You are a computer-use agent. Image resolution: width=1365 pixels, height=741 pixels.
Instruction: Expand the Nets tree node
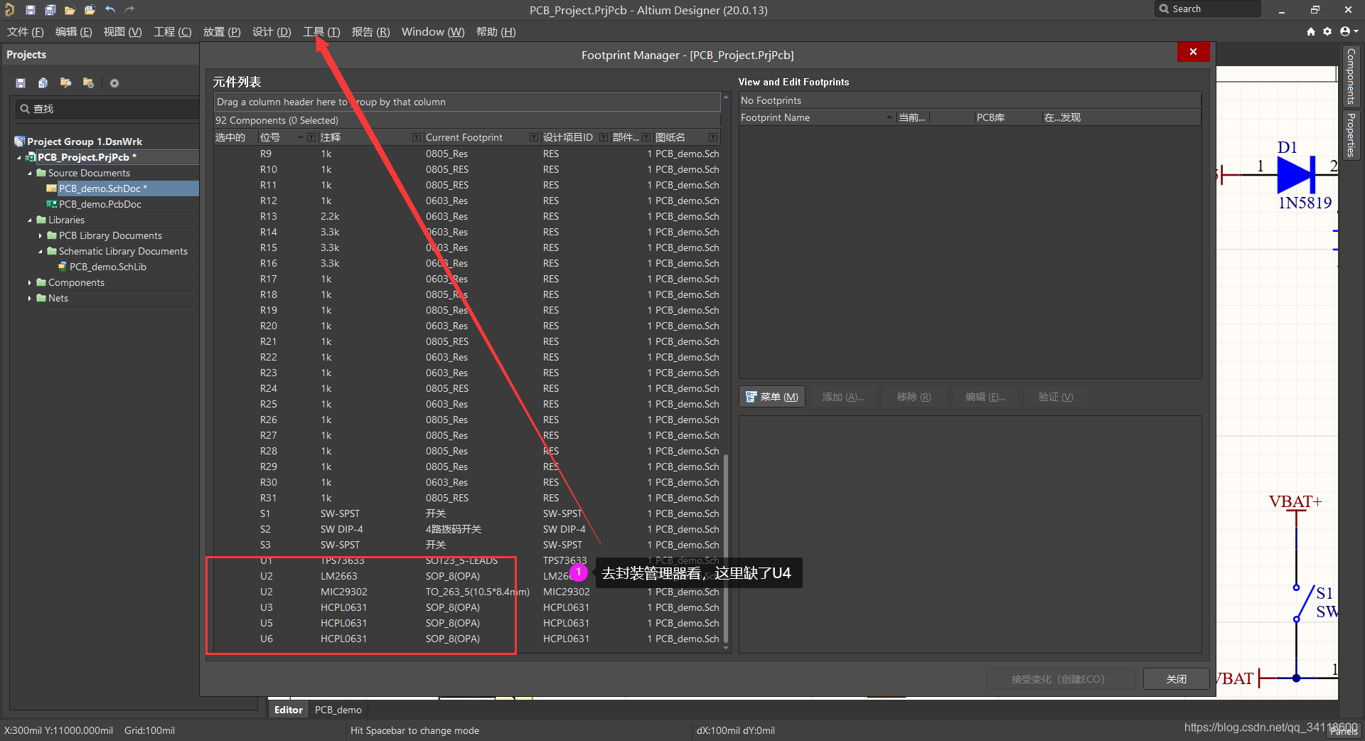[x=30, y=298]
